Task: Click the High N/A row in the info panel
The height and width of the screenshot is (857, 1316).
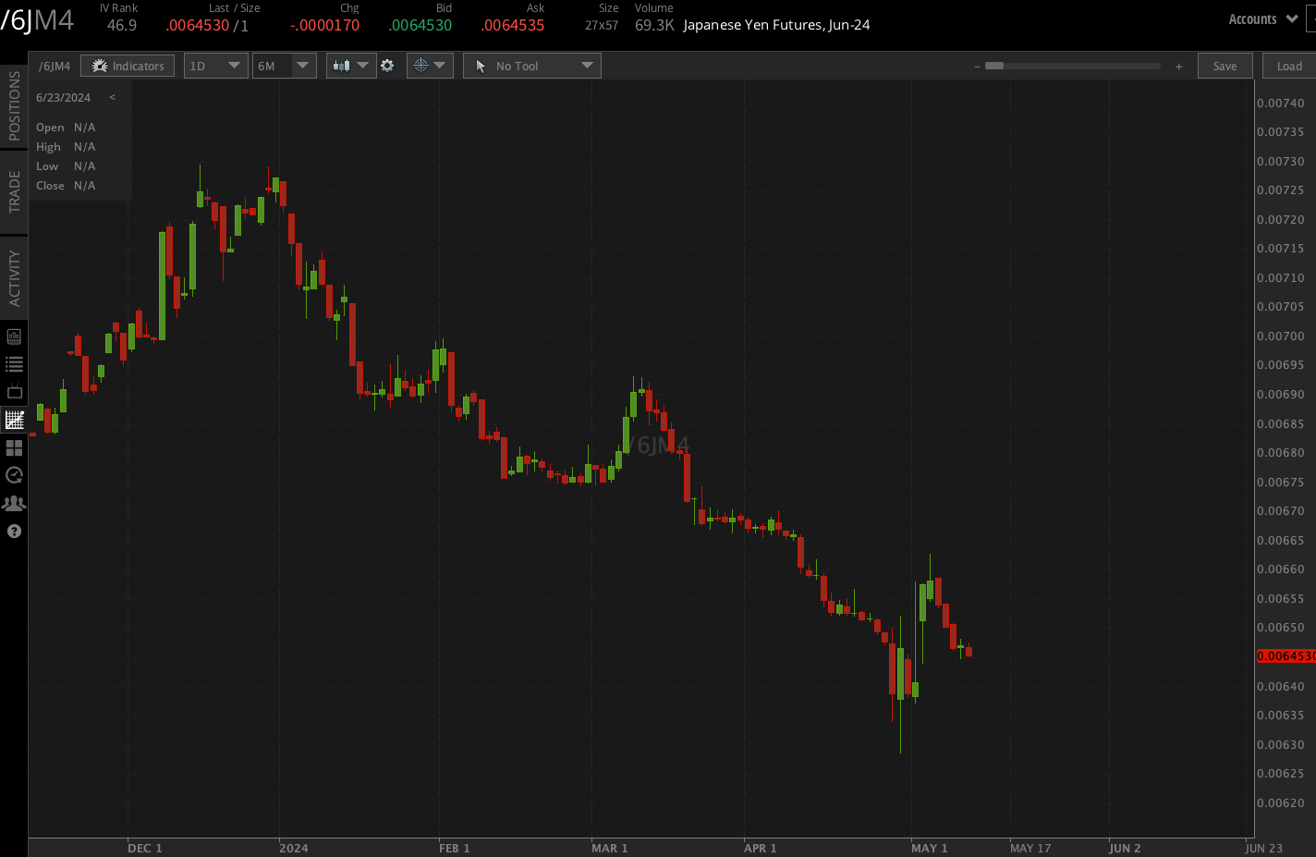Action: tap(66, 147)
